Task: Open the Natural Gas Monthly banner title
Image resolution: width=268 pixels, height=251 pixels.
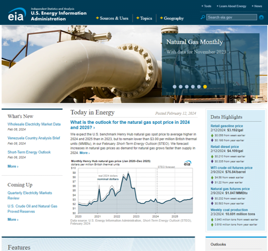Action: point(195,42)
